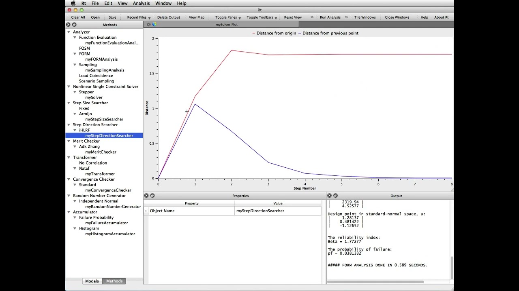
Task: Open the Analysis menu
Action: point(142,3)
